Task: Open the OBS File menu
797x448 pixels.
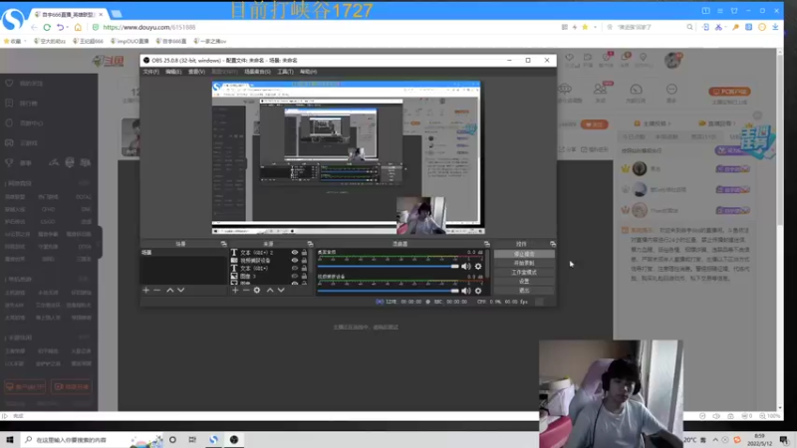Action: pyautogui.click(x=151, y=72)
